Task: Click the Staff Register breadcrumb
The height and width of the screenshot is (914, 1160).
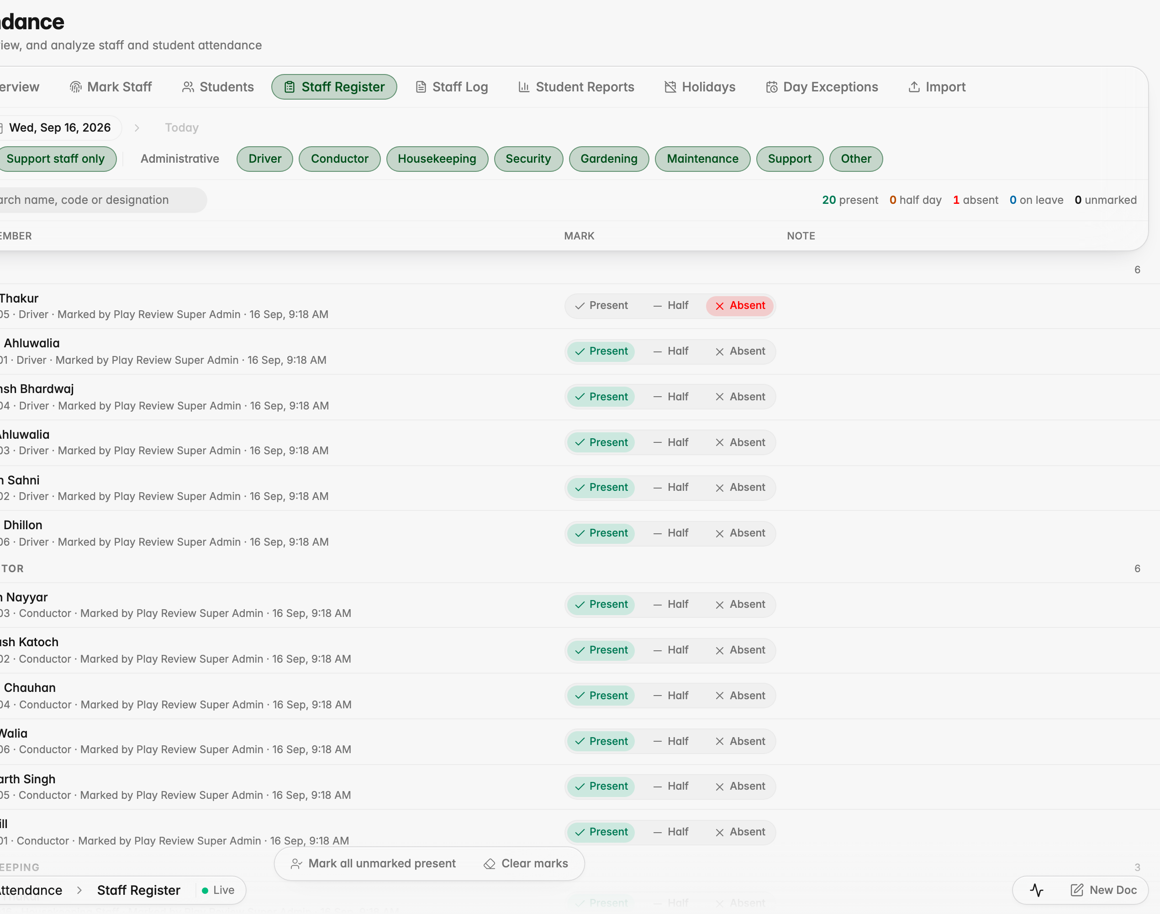Action: click(x=138, y=890)
